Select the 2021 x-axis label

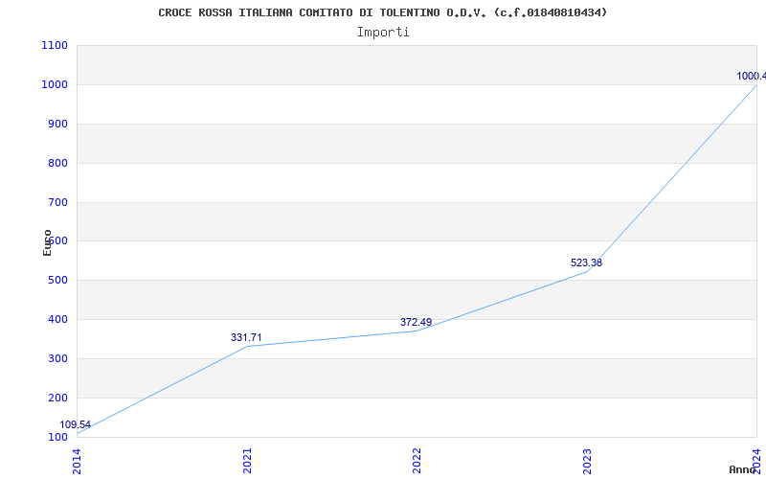(247, 461)
